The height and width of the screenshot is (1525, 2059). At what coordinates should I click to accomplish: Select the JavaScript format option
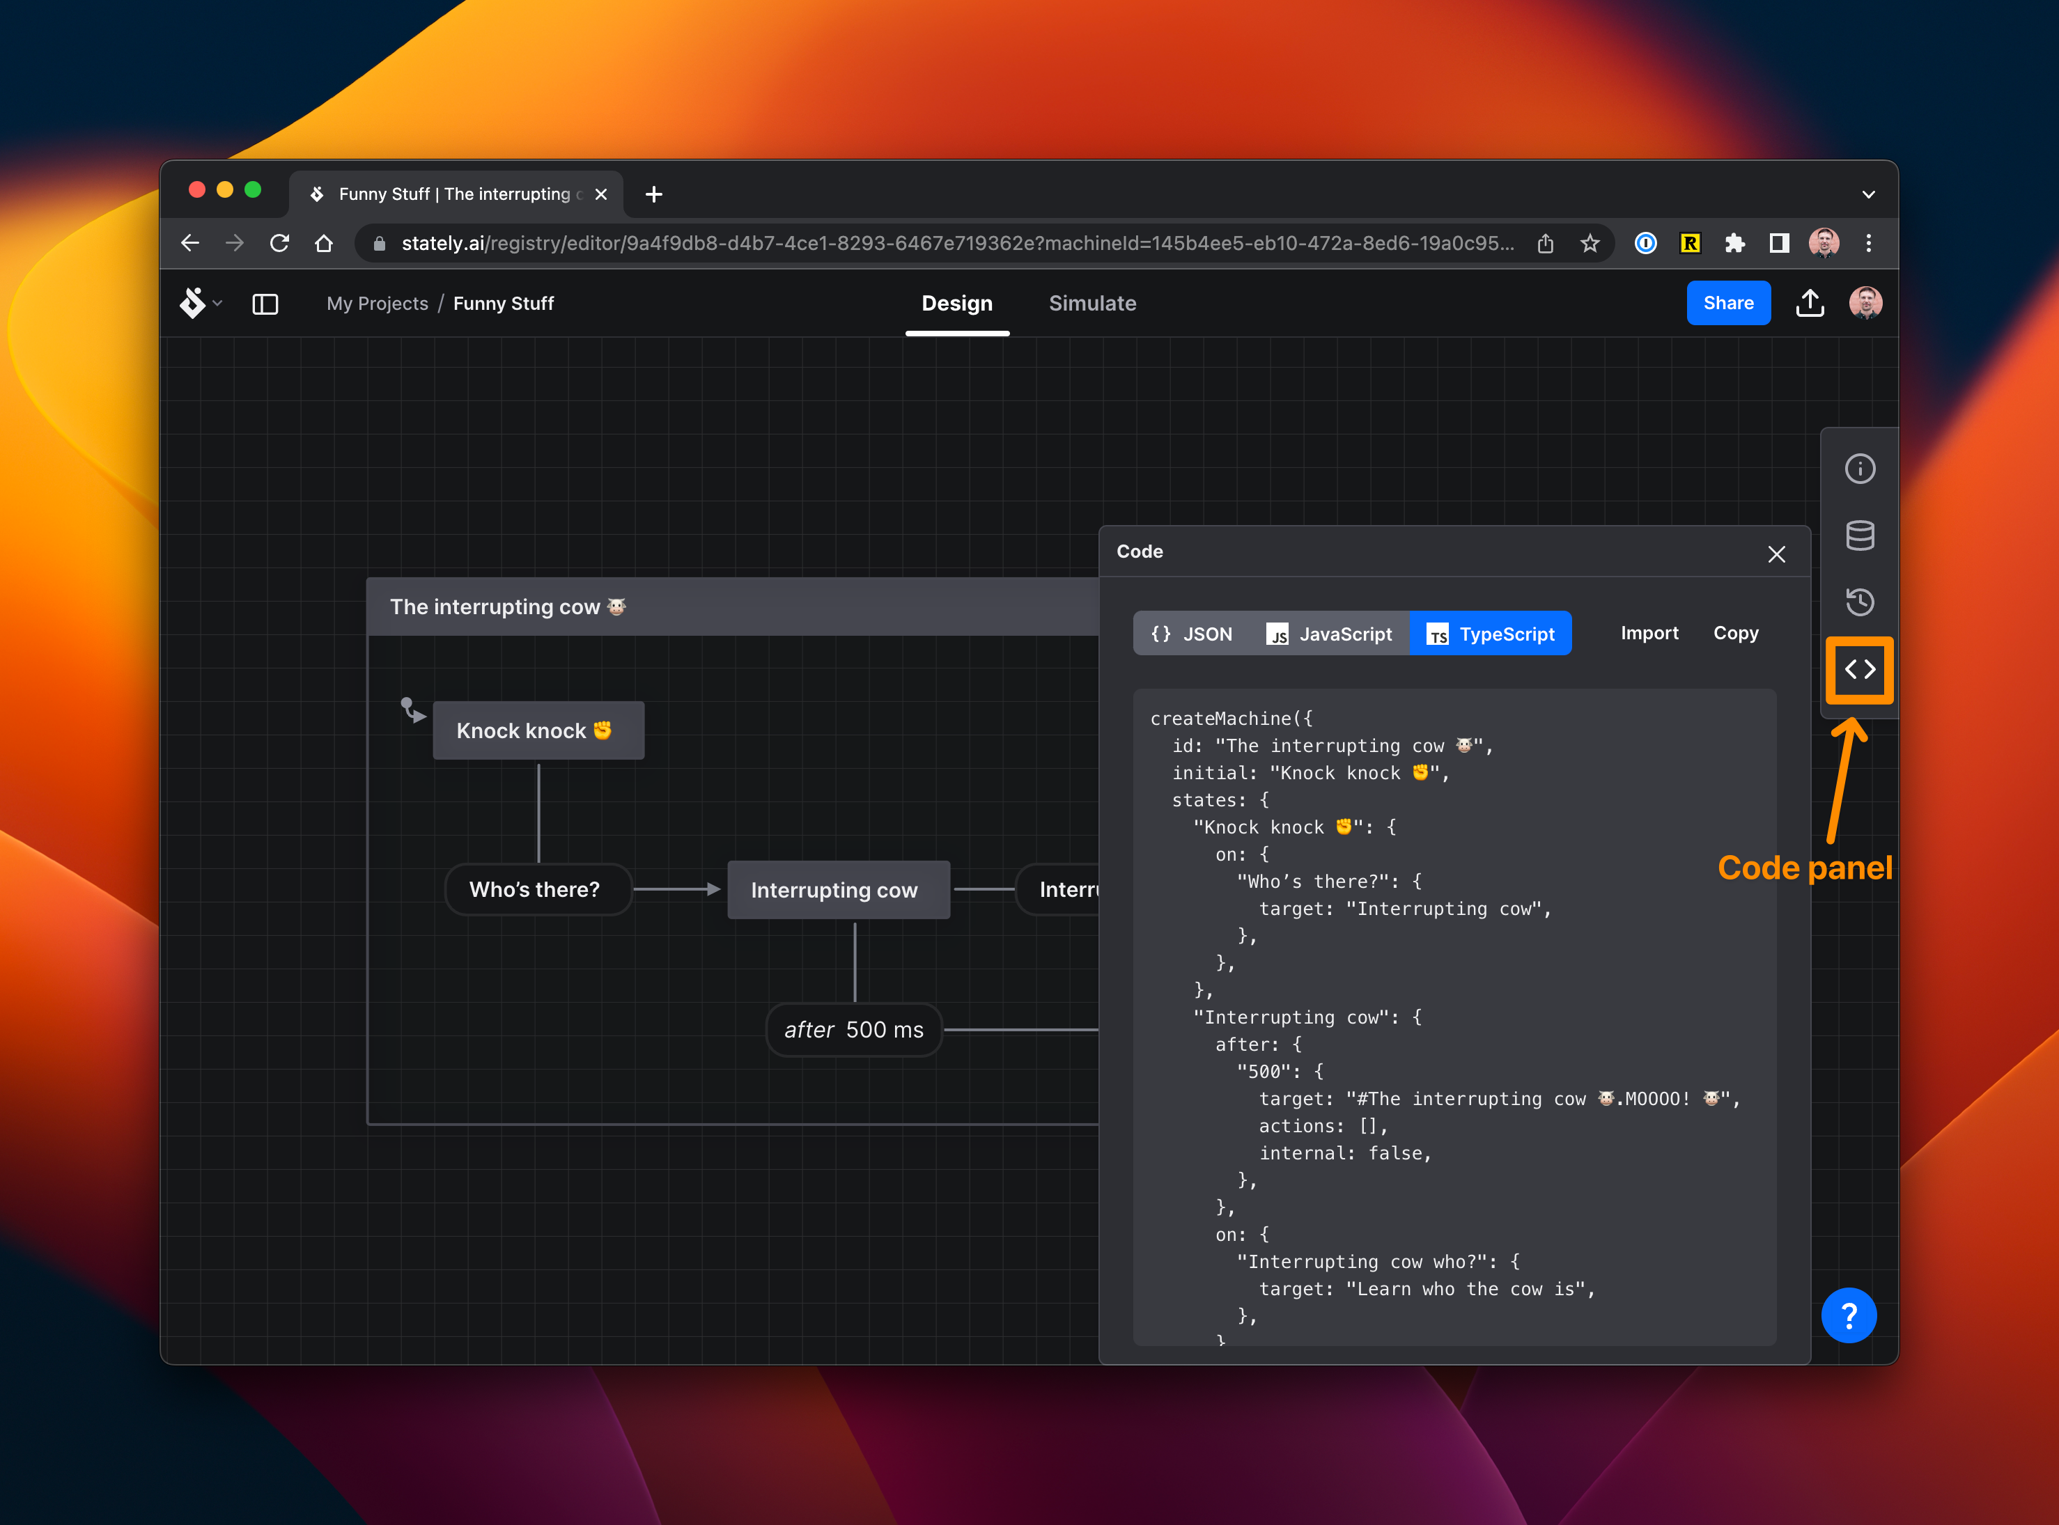1332,633
